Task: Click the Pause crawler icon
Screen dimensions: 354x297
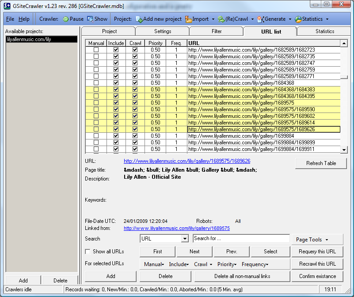Action: pos(65,19)
